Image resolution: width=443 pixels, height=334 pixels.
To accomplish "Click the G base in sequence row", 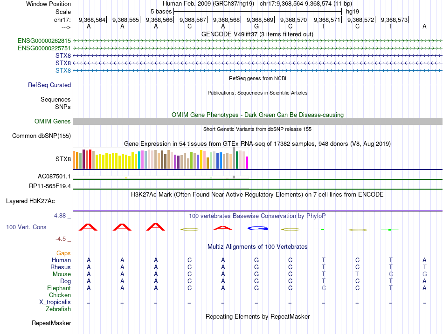I will click(x=256, y=26).
